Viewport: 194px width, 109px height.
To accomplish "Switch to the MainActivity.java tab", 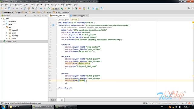I will [79, 15].
